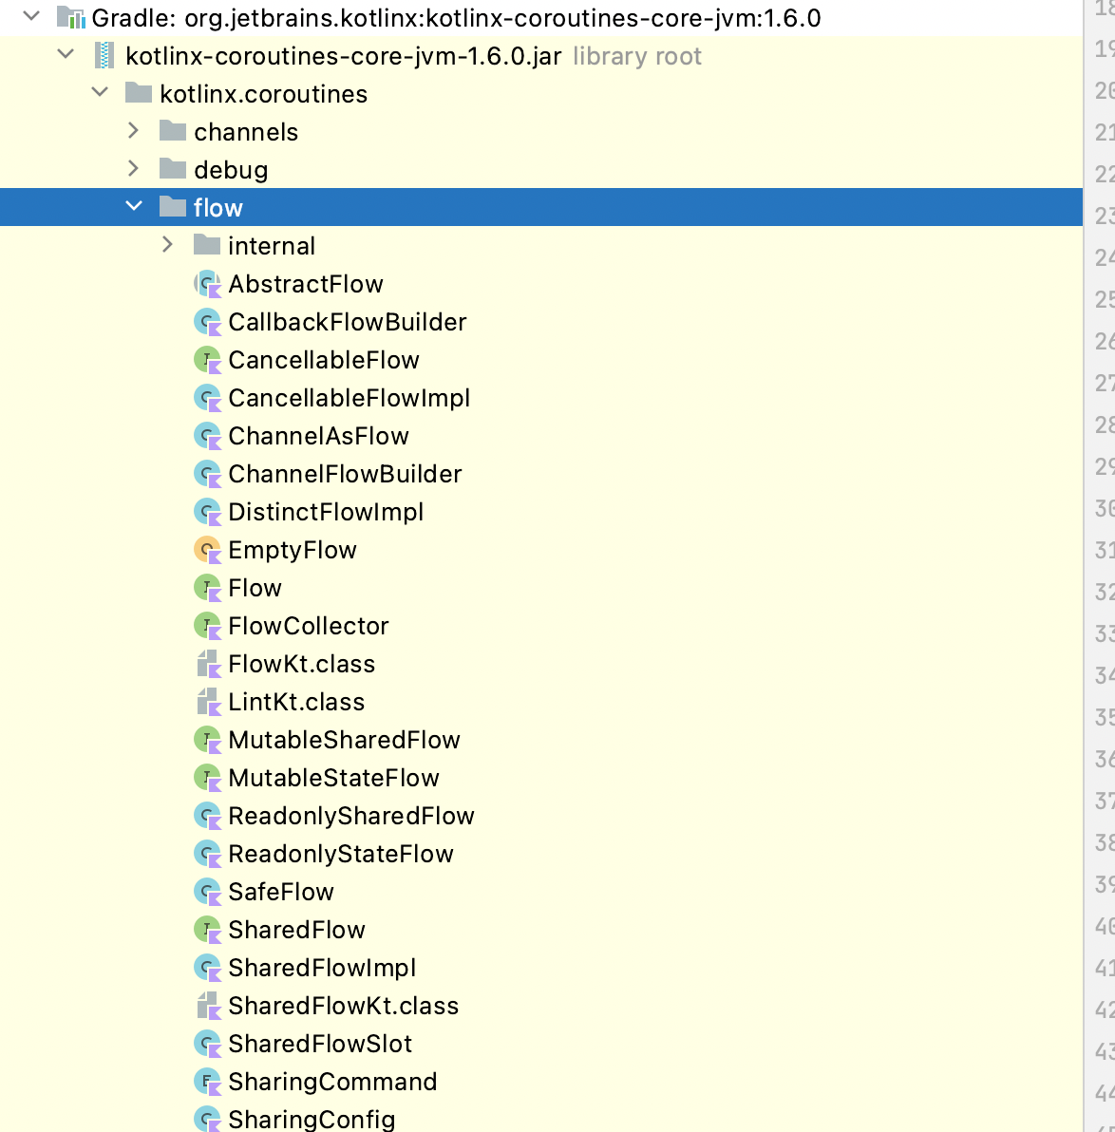Open the SafeFlow class

[x=281, y=893]
